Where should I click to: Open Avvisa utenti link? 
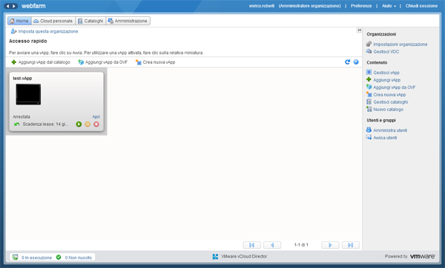pyautogui.click(x=385, y=138)
